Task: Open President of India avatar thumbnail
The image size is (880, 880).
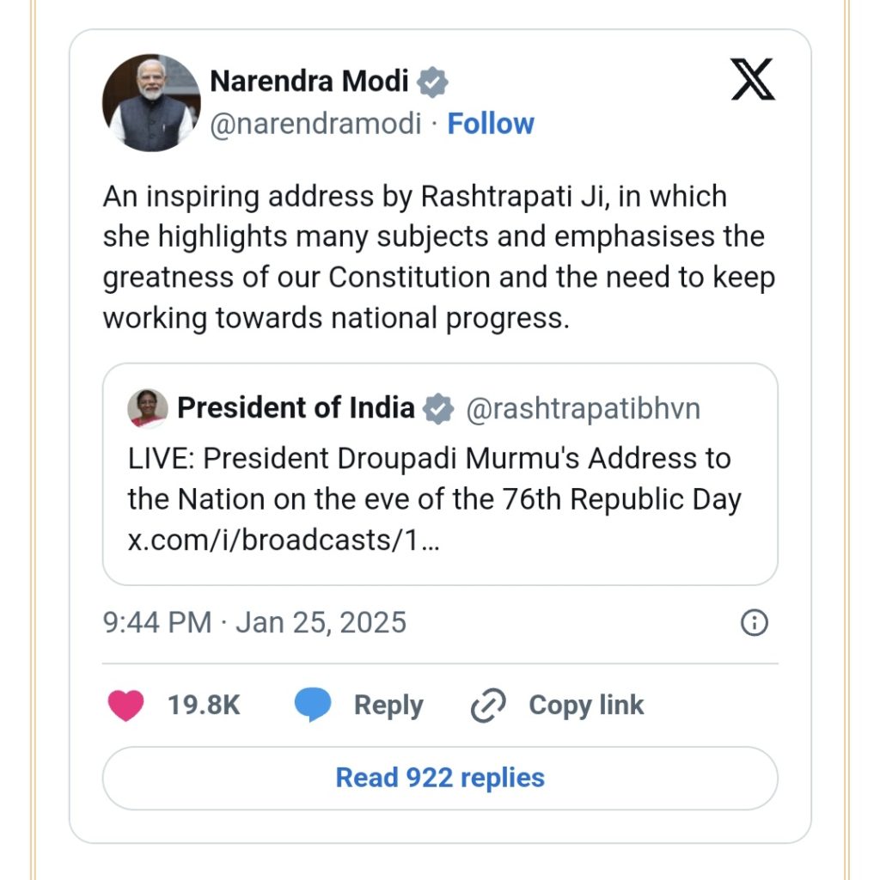Action: click(x=148, y=408)
